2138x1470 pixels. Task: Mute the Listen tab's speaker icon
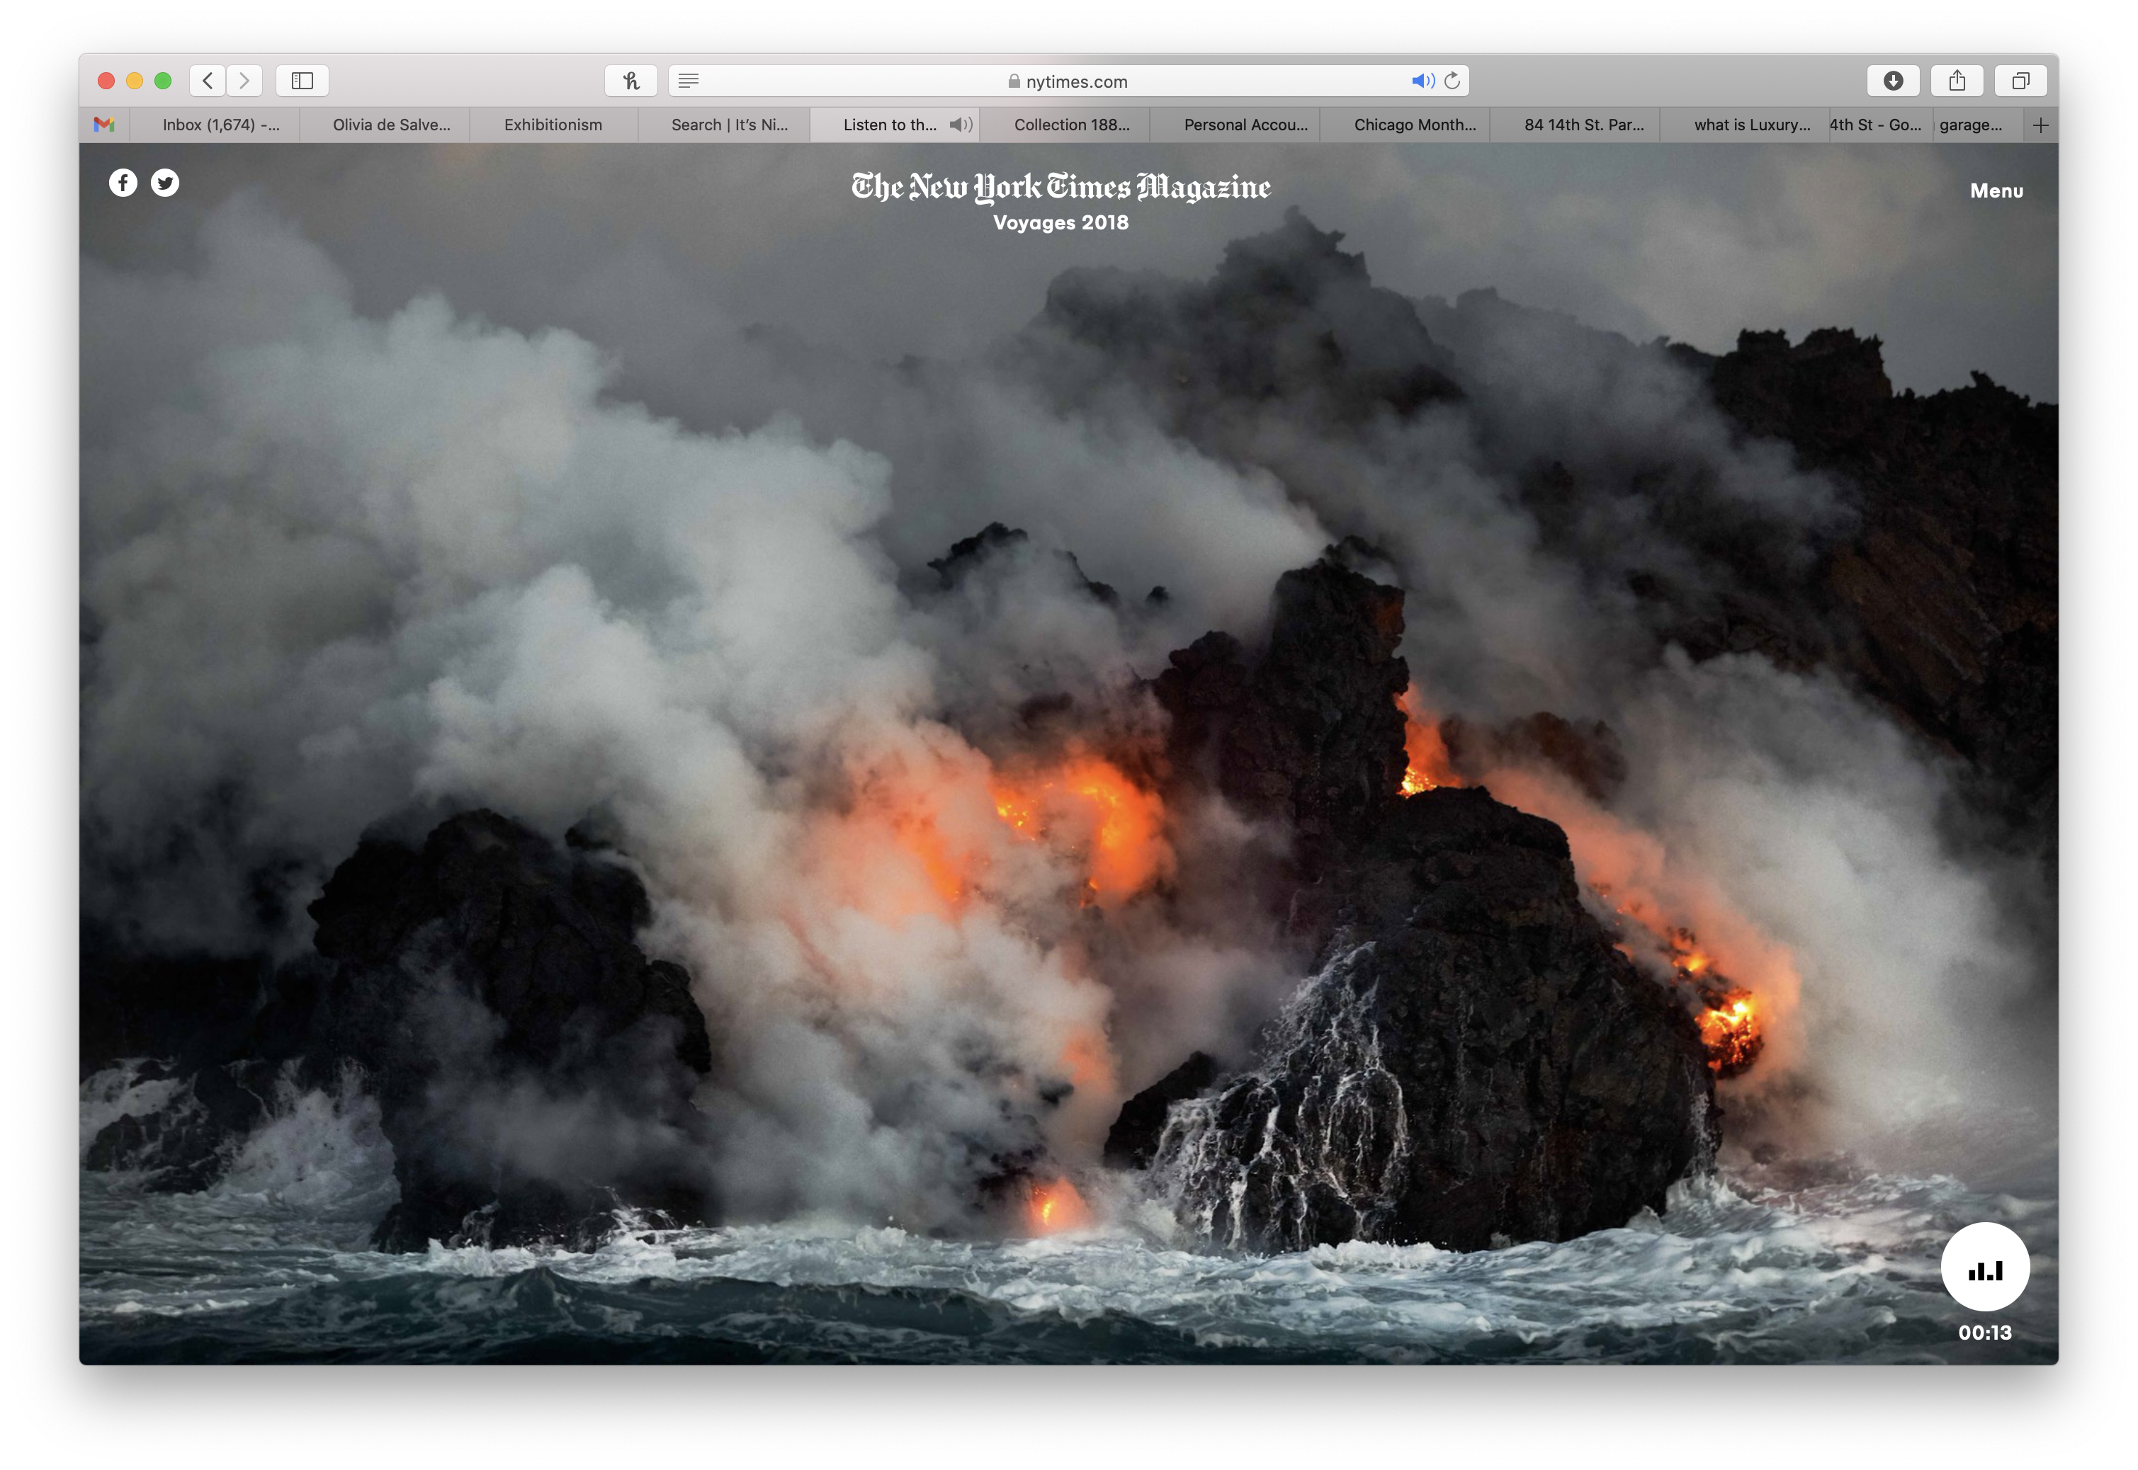coord(959,125)
